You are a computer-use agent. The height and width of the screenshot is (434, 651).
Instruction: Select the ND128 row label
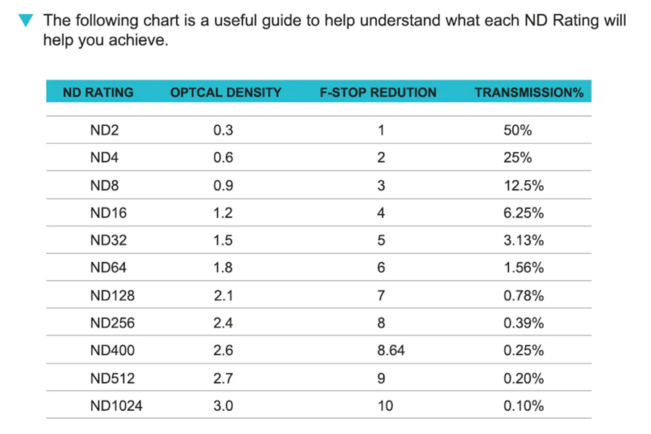pos(113,295)
